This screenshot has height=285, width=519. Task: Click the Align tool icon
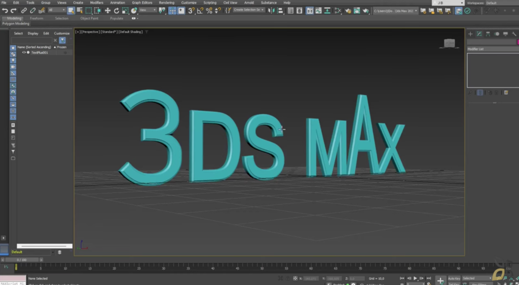tap(280, 11)
